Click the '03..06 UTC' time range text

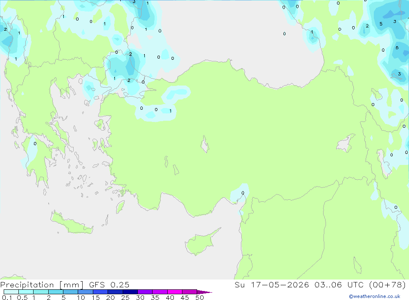click(x=339, y=284)
